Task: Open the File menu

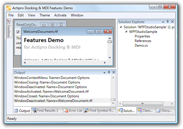Action: [x=11, y=15]
